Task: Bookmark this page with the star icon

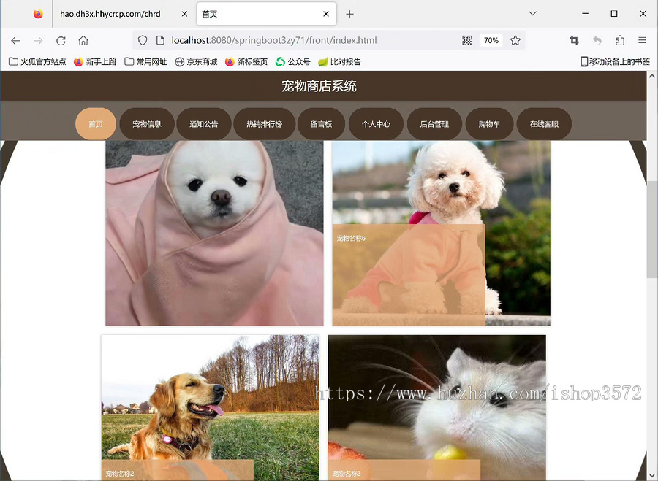Action: click(x=515, y=40)
